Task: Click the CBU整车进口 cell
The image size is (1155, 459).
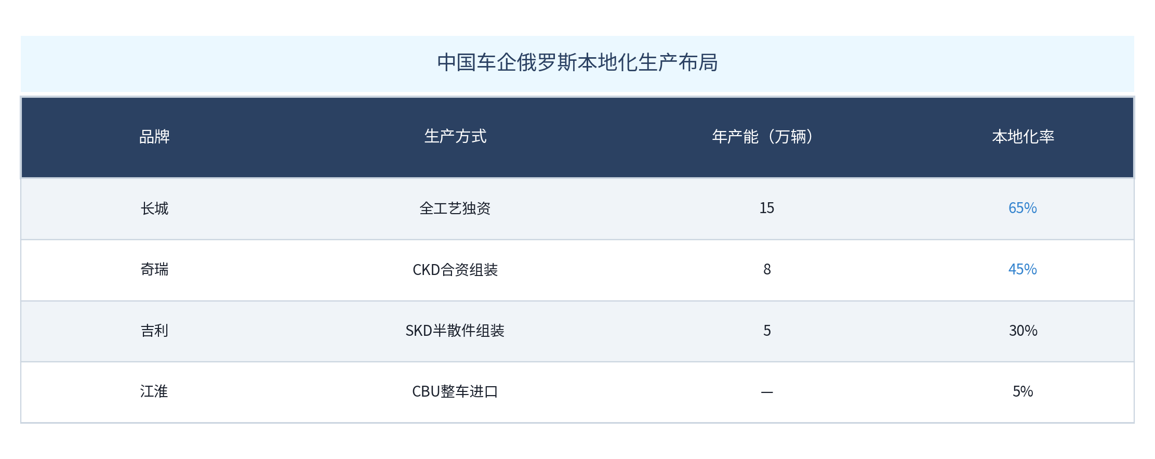Action: pyautogui.click(x=455, y=391)
